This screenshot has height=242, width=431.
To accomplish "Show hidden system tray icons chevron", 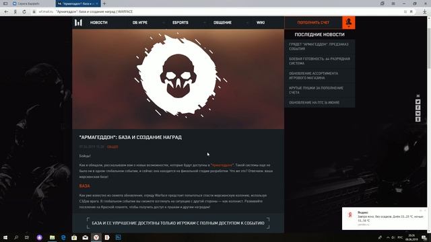I will pos(388,237).
